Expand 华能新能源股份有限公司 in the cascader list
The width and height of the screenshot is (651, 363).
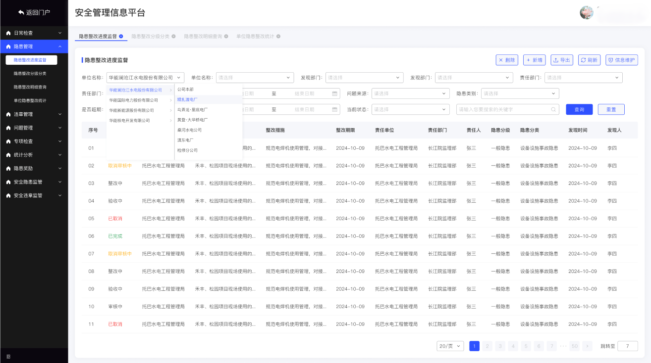(x=140, y=110)
